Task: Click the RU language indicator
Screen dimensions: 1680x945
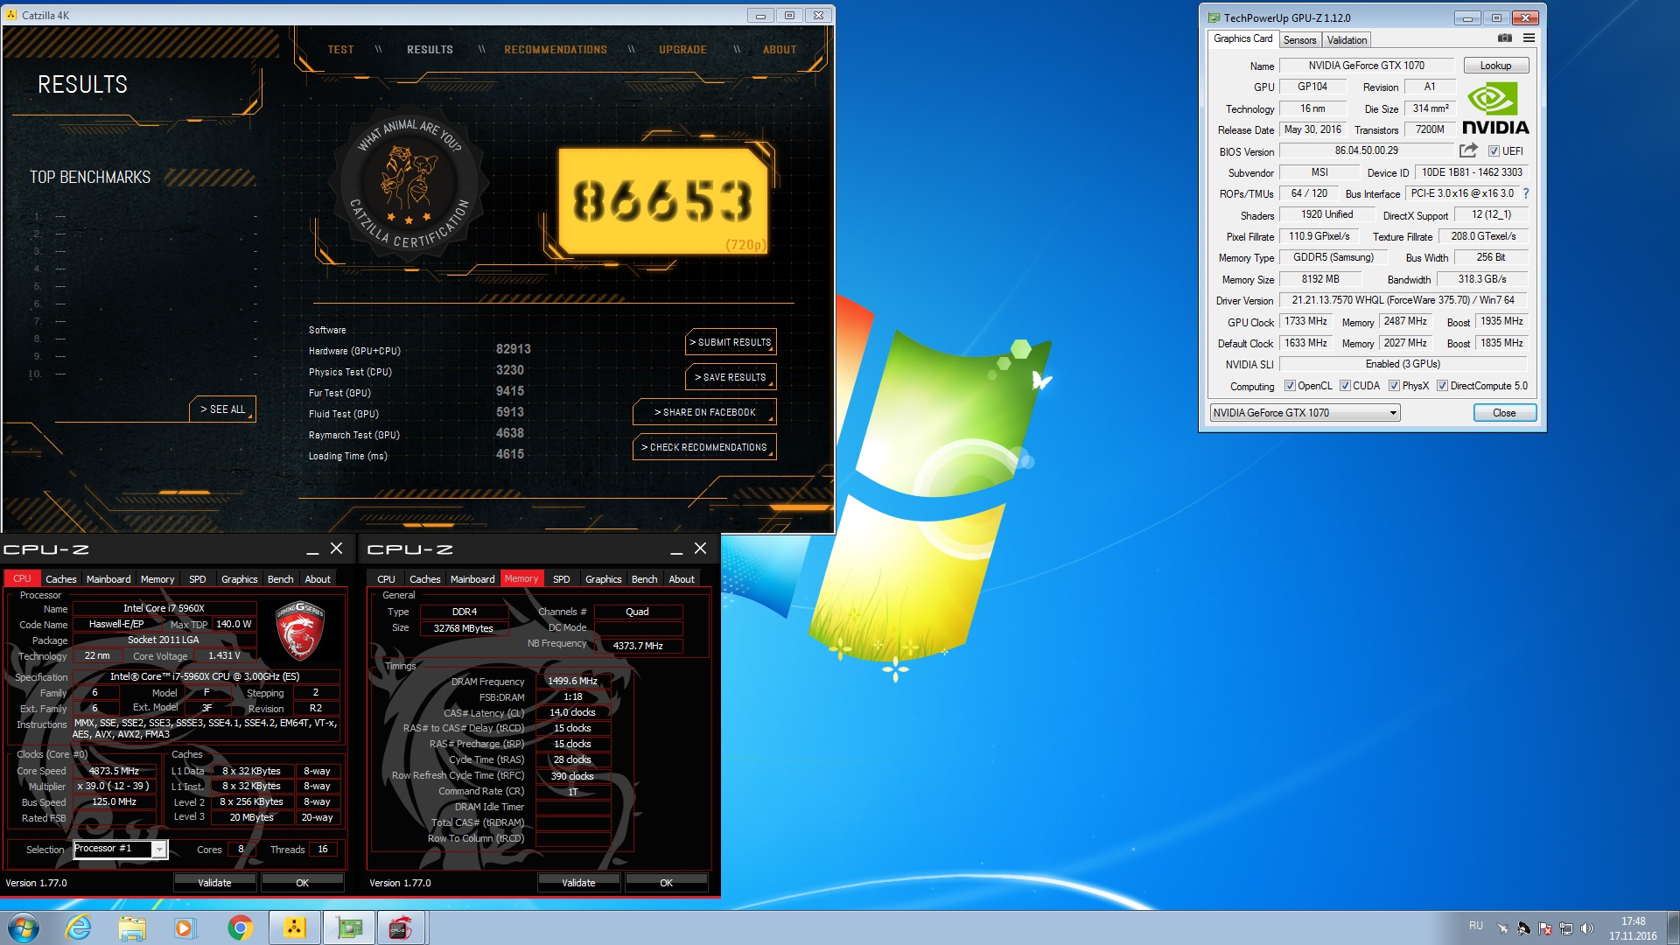Action: point(1476,926)
